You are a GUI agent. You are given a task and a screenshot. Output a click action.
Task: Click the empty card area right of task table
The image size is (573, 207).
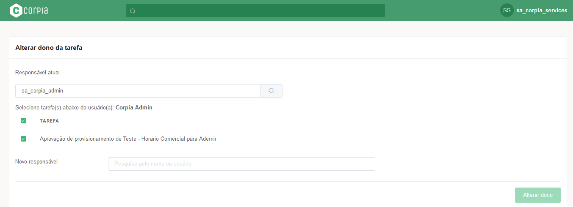[x=466, y=127]
